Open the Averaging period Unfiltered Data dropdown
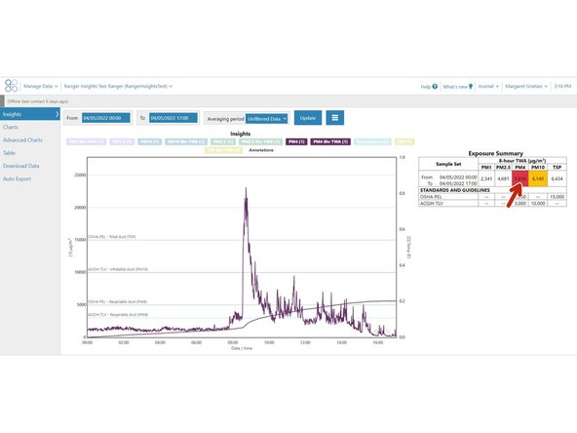577x433 pixels. [x=267, y=119]
